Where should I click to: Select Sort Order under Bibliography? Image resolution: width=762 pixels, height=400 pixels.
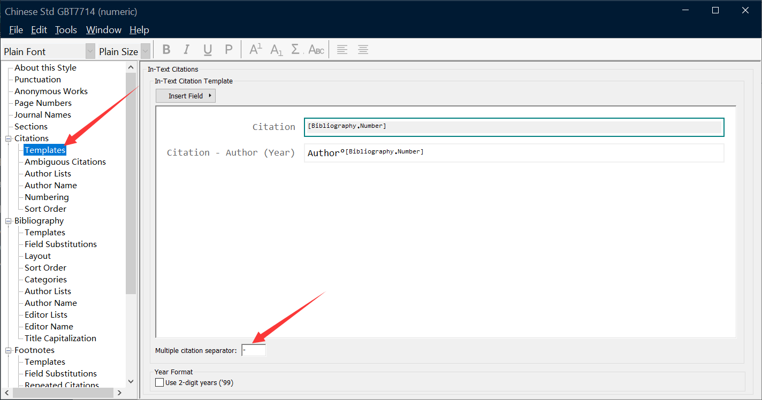(45, 268)
